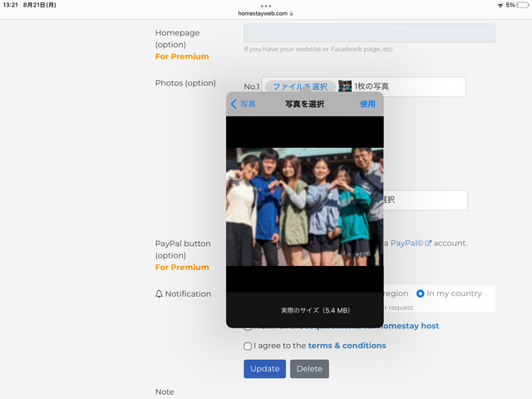Tap the 1枚の写真 file label
Viewport: 532px width, 399px height.
point(372,86)
